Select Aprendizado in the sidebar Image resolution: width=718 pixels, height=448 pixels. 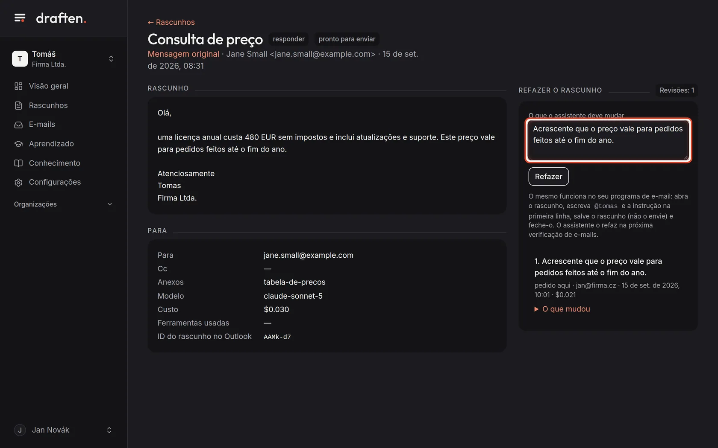pyautogui.click(x=63, y=144)
